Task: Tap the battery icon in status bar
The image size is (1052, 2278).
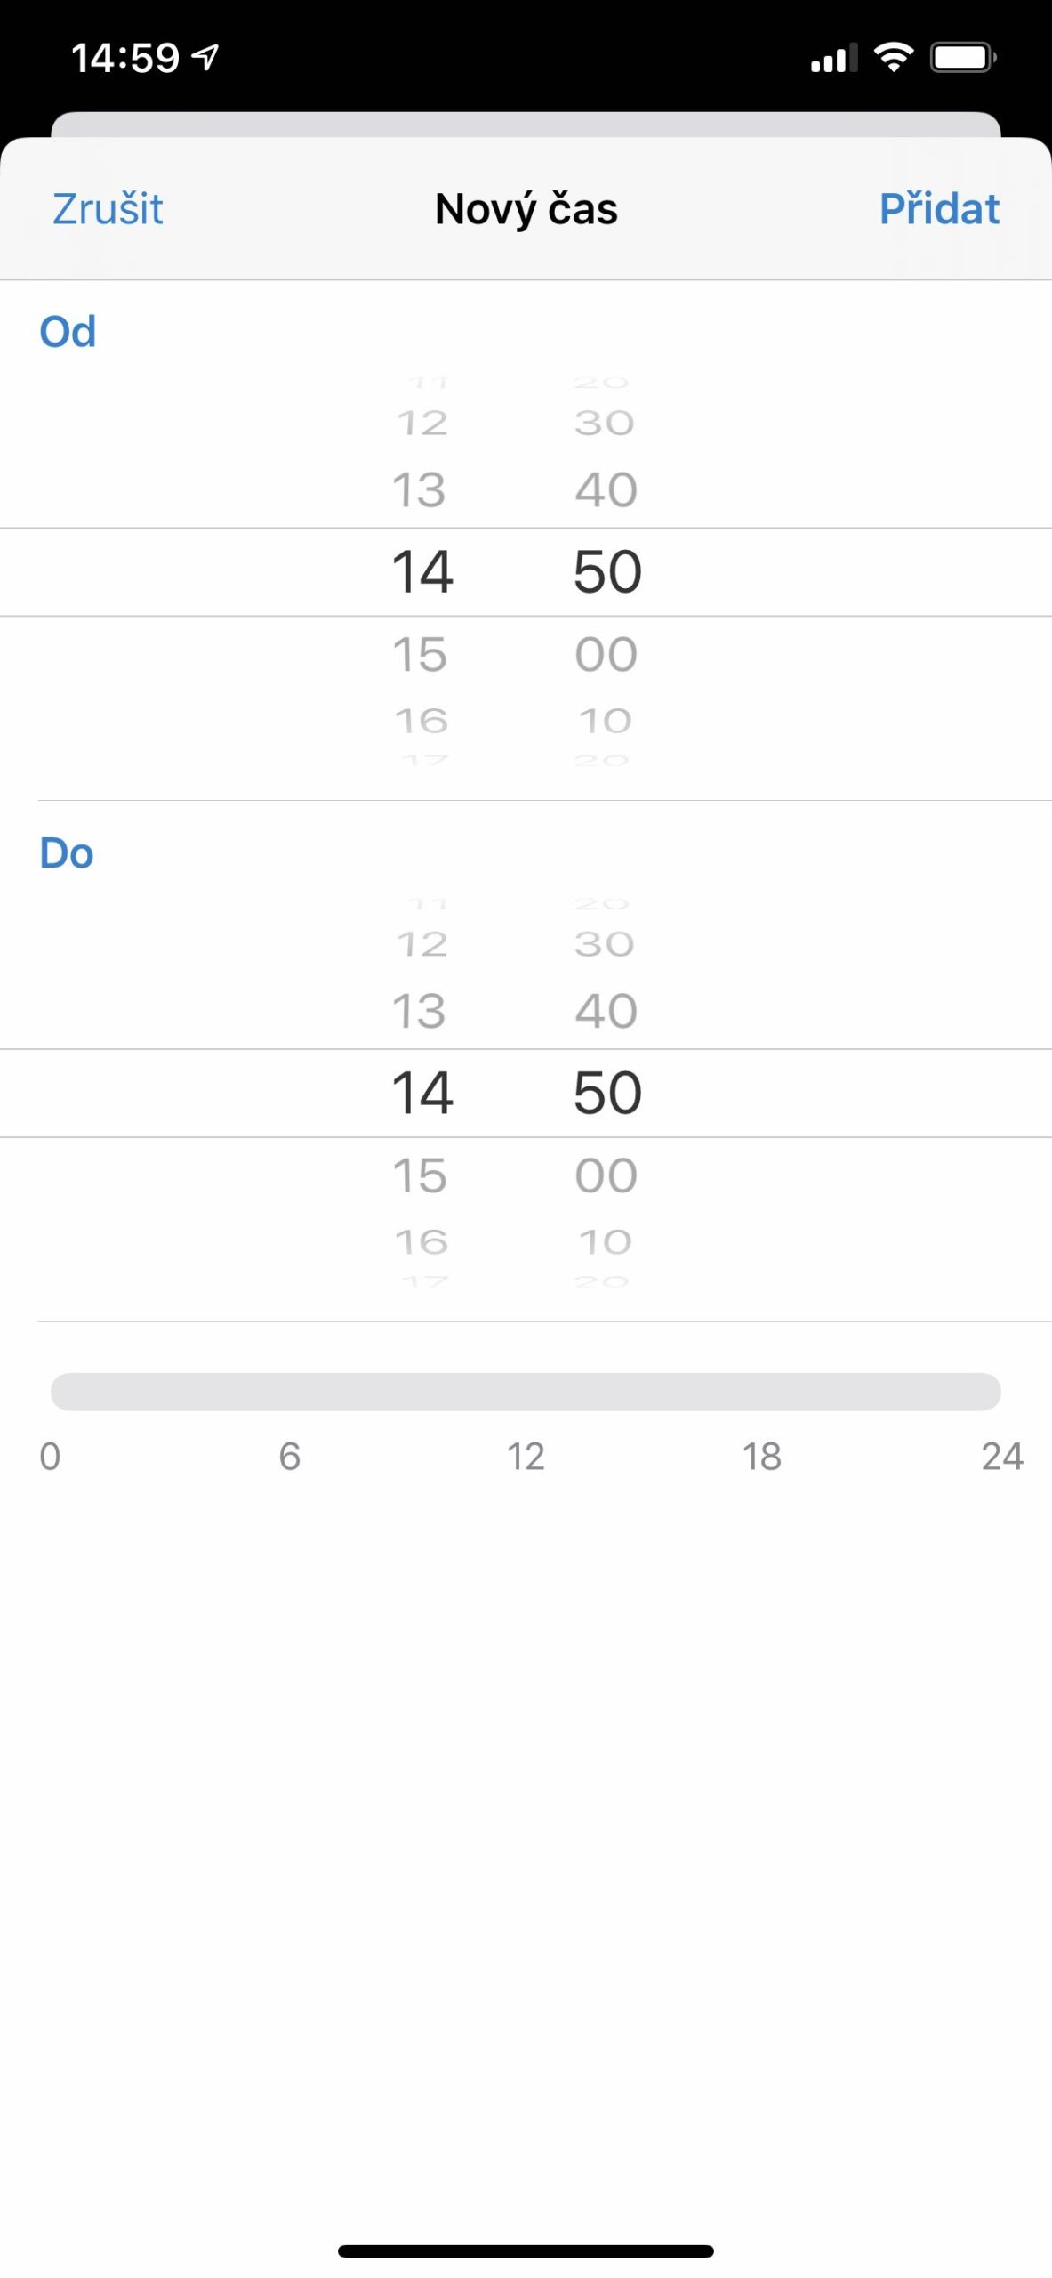Action: click(962, 58)
